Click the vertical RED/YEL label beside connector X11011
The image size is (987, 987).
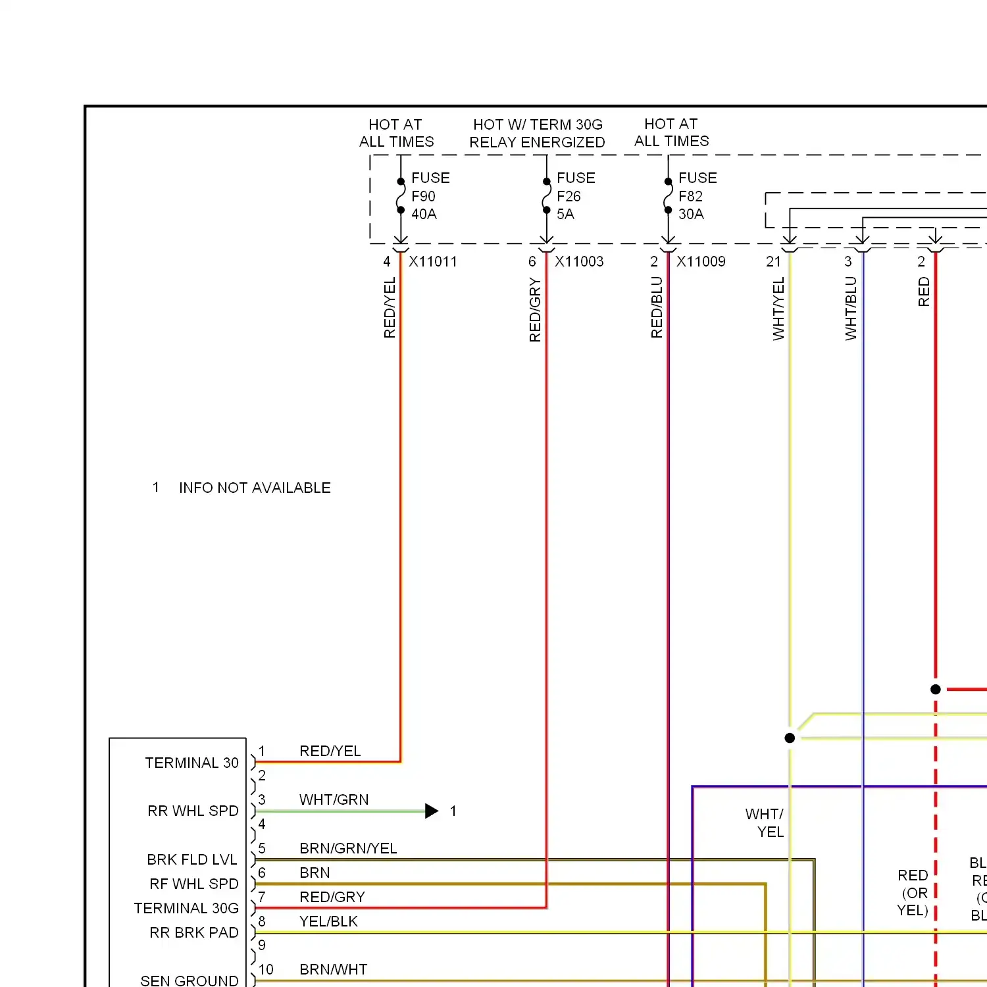(x=390, y=307)
